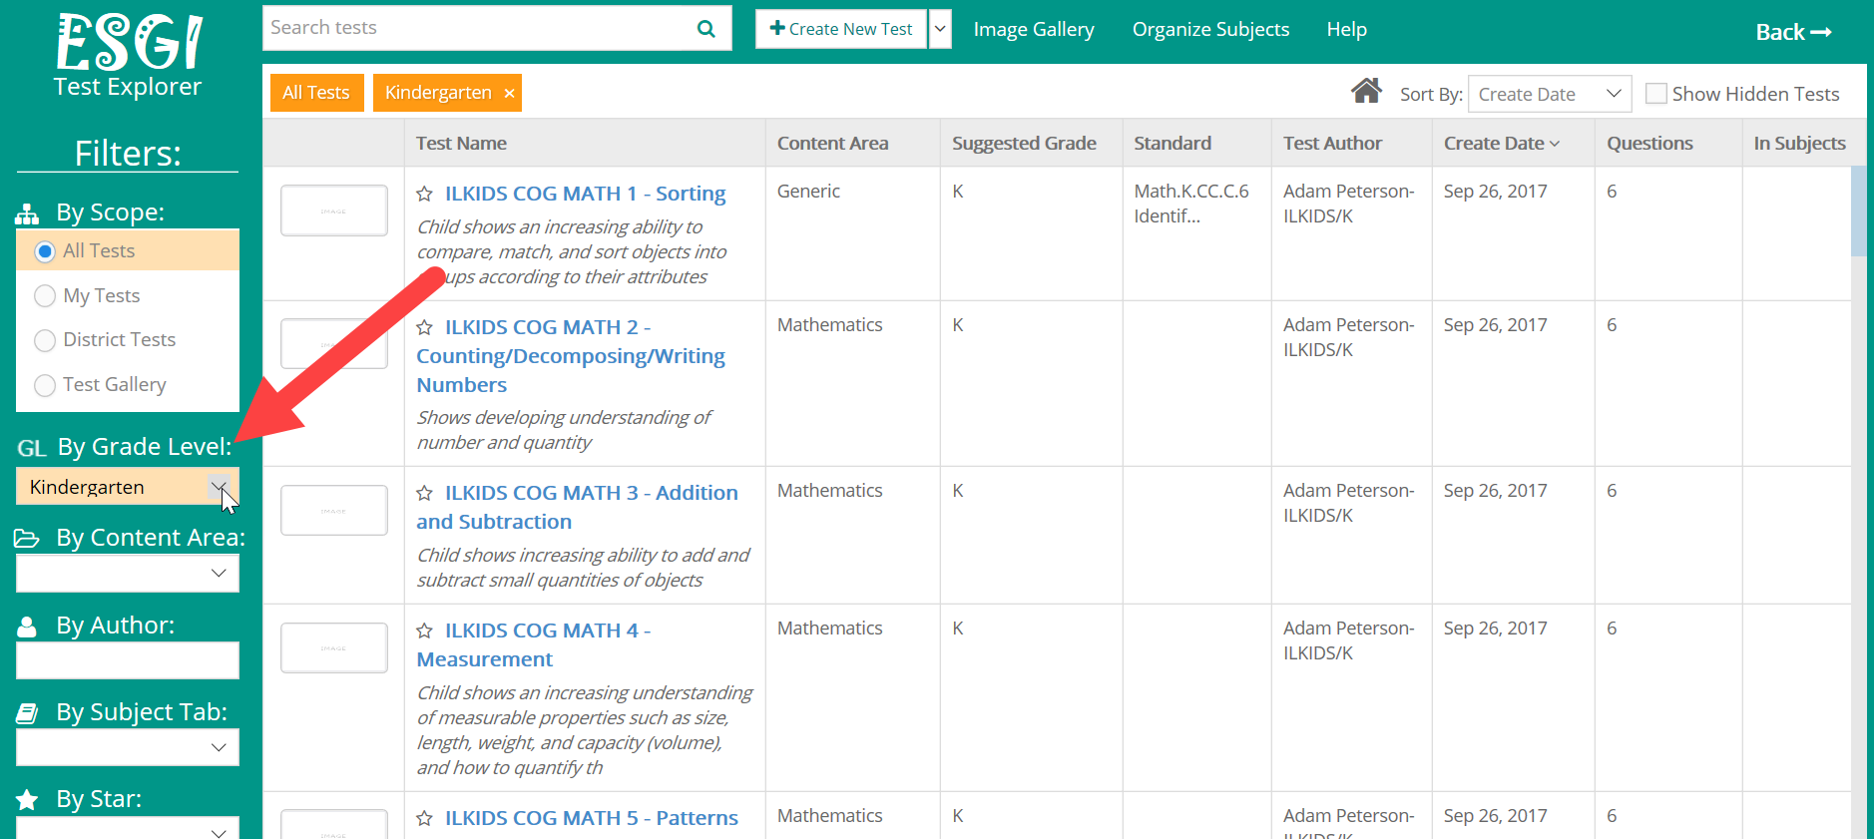Image resolution: width=1874 pixels, height=839 pixels.
Task: Select the District Tests radio button
Action: click(x=45, y=340)
